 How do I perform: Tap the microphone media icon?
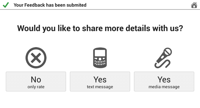(163, 58)
